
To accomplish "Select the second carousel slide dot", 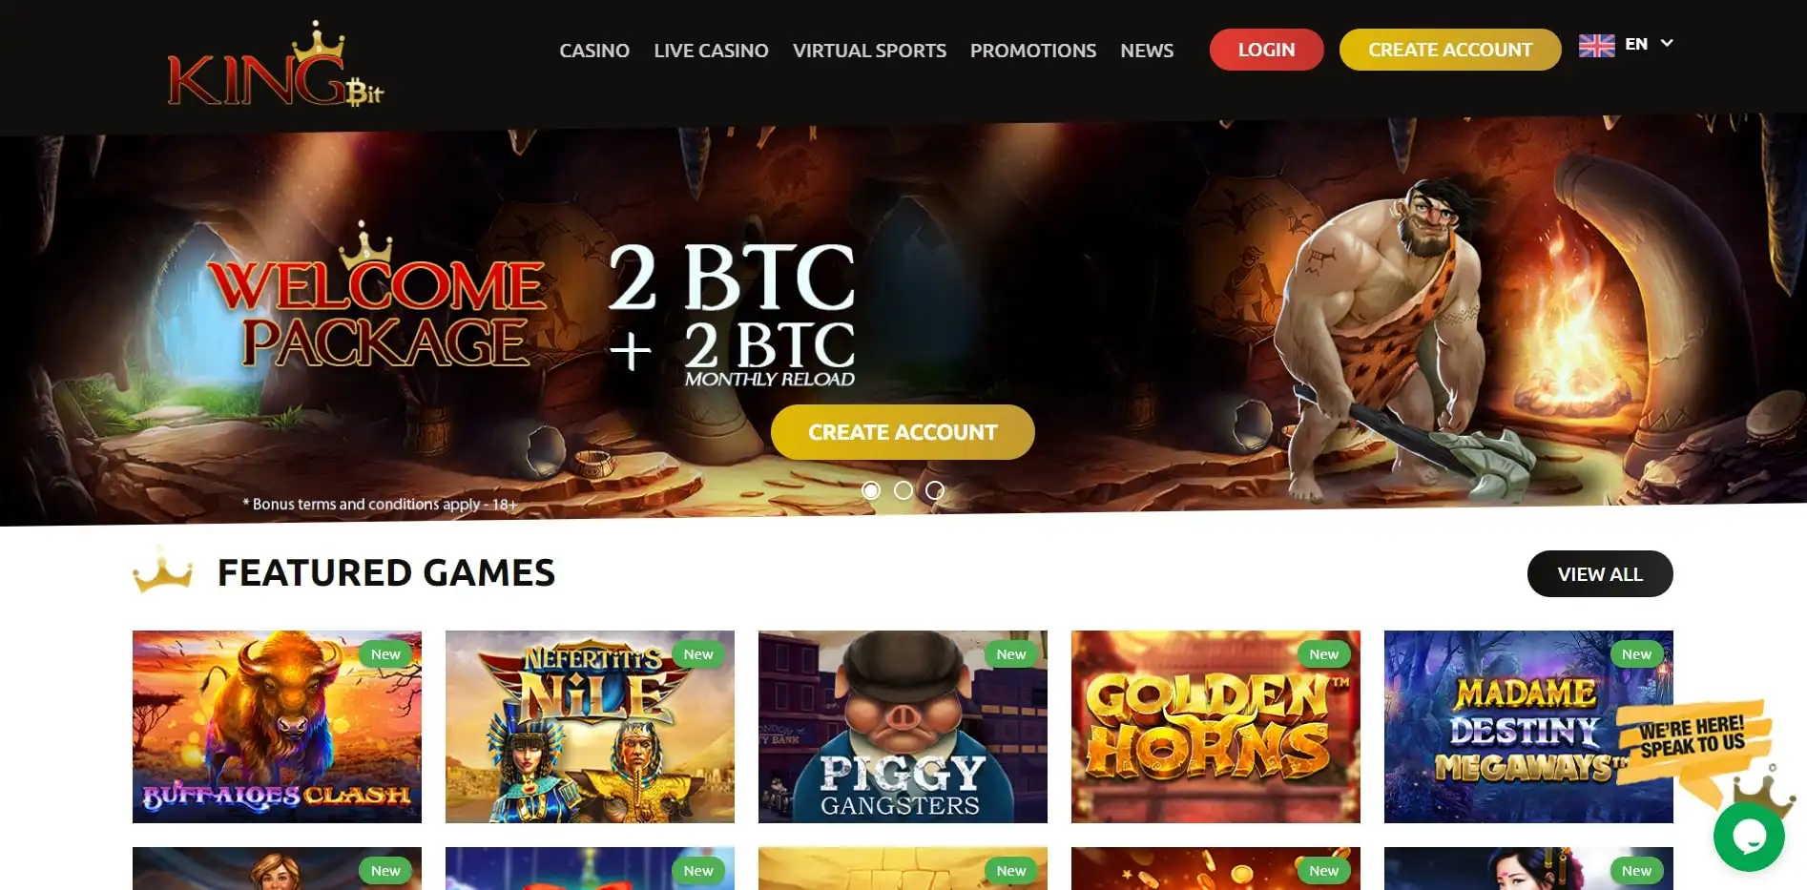I will point(903,490).
